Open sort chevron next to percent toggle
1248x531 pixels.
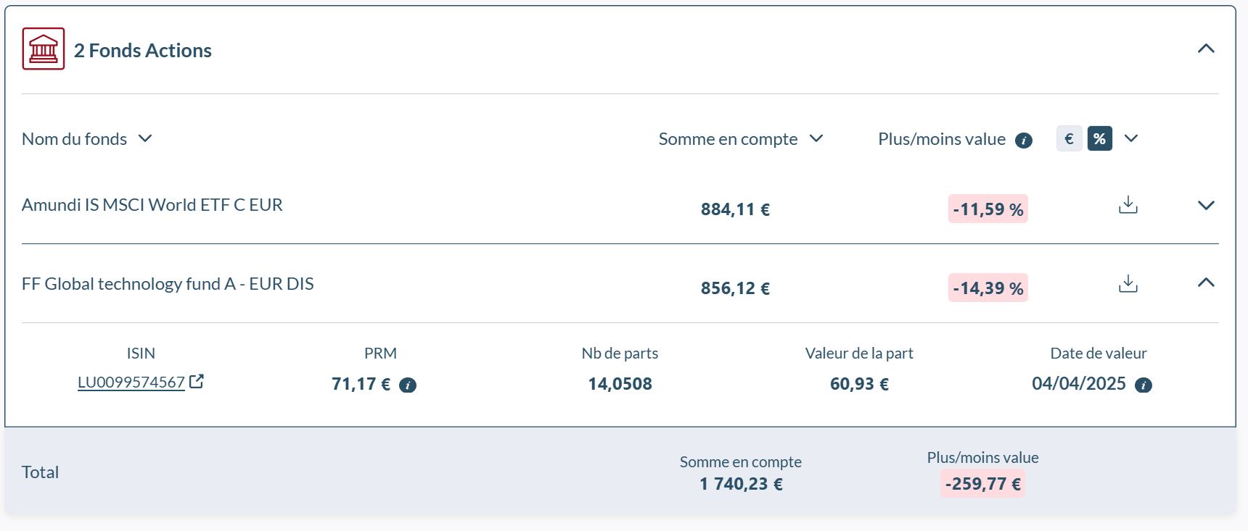[x=1130, y=138]
